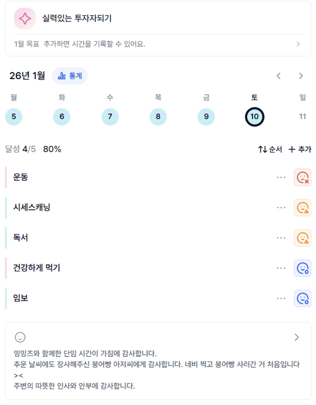Viewport: 316px width, 405px height.
Task: Select Sunday the 11th
Action: coord(303,116)
